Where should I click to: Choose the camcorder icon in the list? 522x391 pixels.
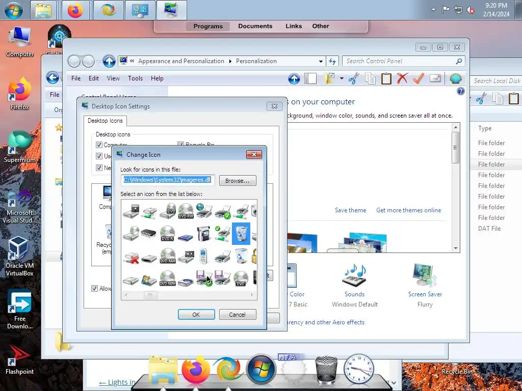coord(204,233)
